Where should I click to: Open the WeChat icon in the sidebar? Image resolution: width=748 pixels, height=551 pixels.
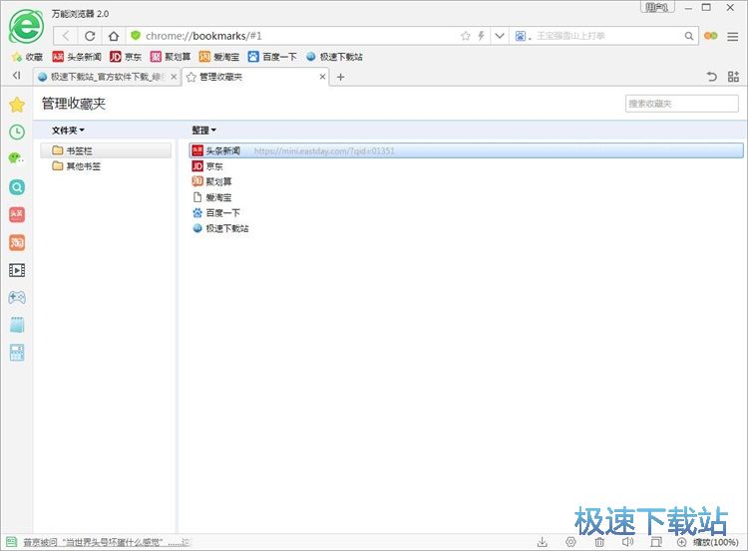click(x=16, y=158)
